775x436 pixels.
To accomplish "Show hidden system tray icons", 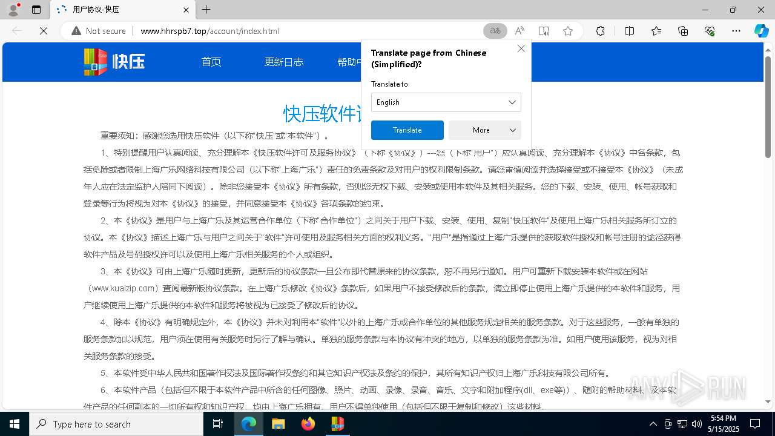I will tap(653, 424).
